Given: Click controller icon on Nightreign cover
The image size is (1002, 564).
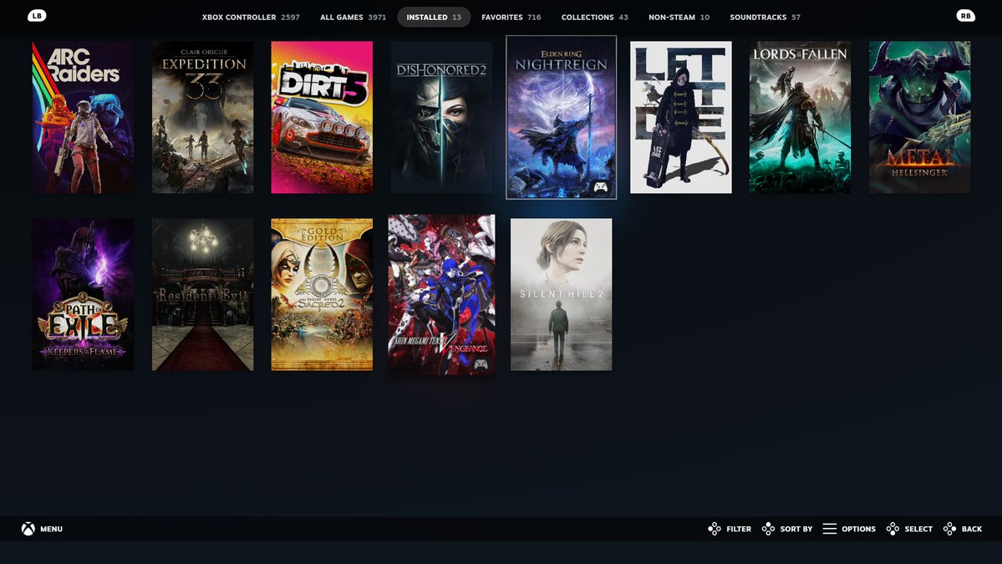Looking at the screenshot, I should [600, 187].
